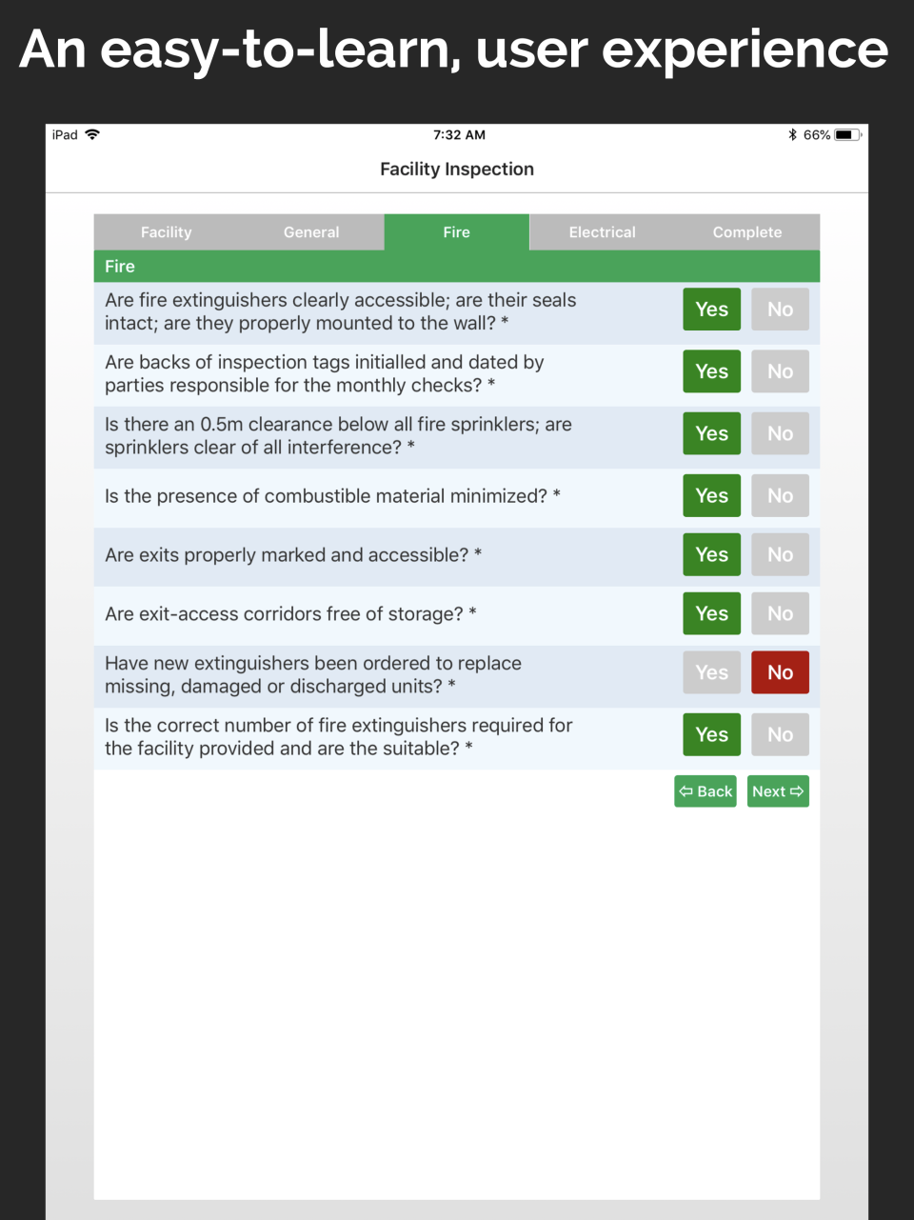Select the Electrical tab
The image size is (914, 1220).
(x=602, y=231)
